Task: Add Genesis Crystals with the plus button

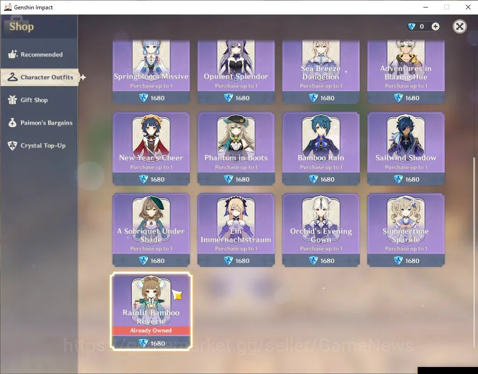Action: (x=435, y=27)
